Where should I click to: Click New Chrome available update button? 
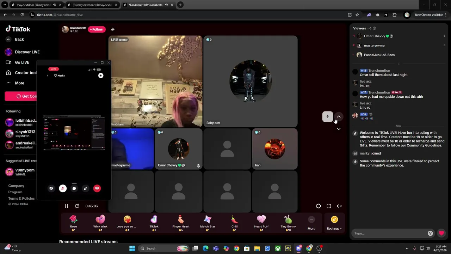tap(431, 15)
